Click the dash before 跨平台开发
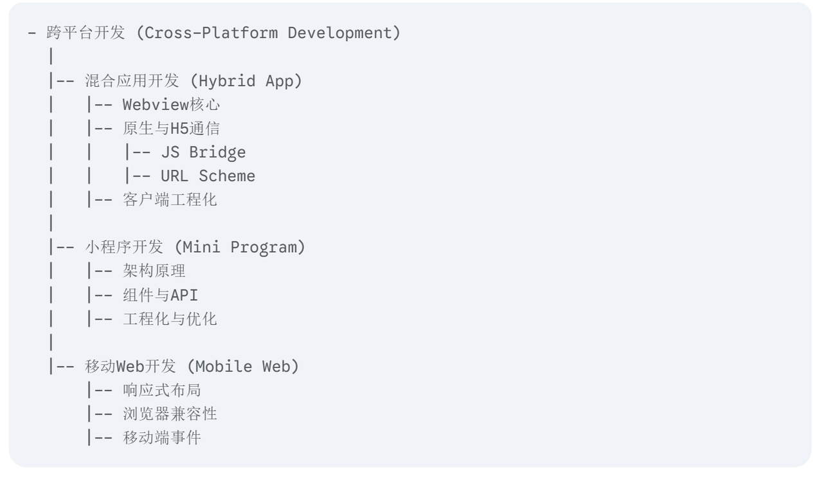The image size is (823, 478). pos(32,33)
